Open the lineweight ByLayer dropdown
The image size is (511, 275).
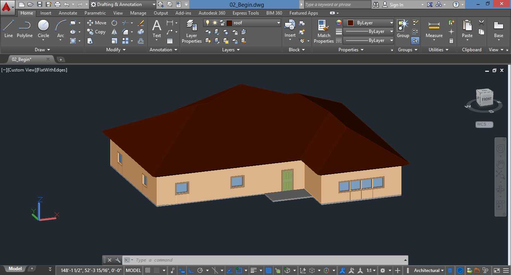tap(369, 31)
